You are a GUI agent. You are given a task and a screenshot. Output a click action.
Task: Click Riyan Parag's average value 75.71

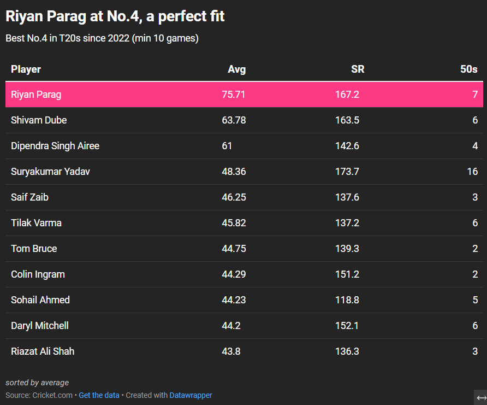coord(234,95)
